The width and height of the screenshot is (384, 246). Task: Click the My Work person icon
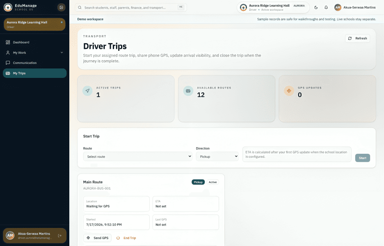click(x=8, y=52)
